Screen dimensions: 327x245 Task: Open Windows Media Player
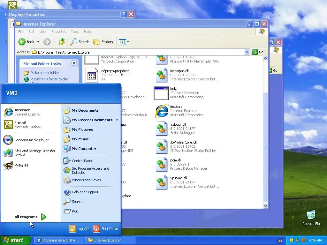(26, 140)
